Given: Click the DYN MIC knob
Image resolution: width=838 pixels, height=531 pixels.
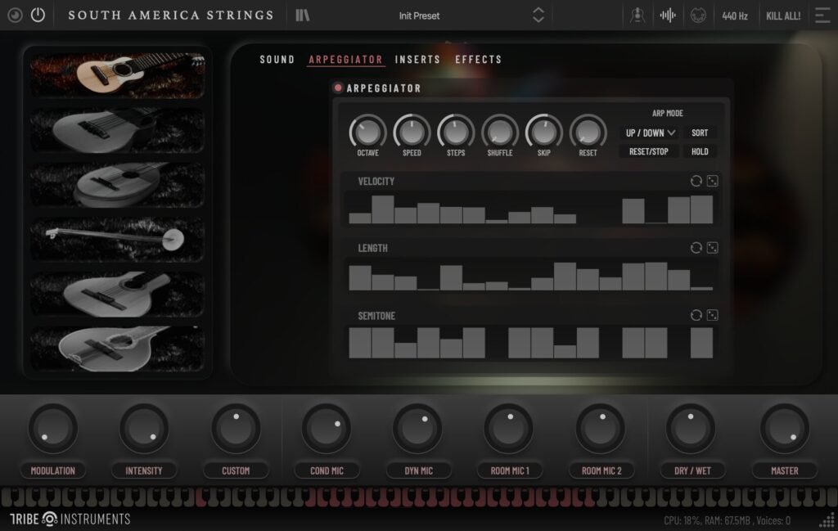Looking at the screenshot, I should coord(417,429).
